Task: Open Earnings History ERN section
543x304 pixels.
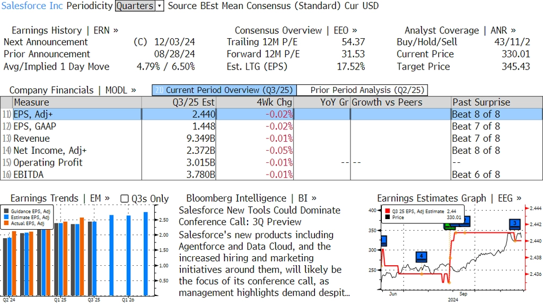Action: pyautogui.click(x=65, y=30)
